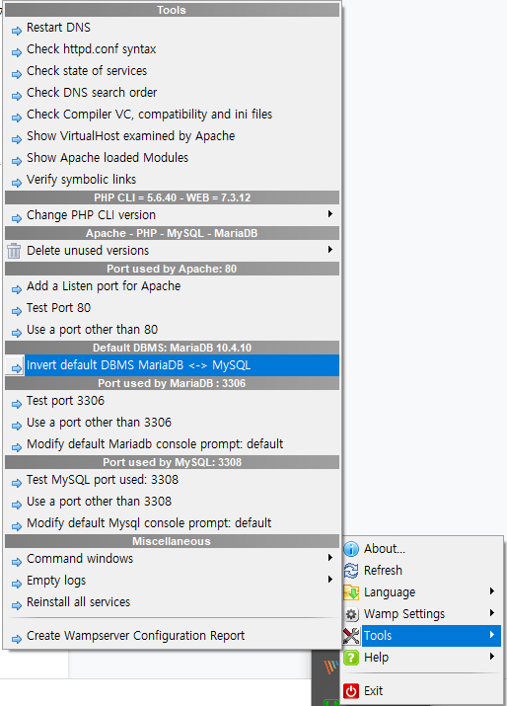Click the red Exit power icon

pyautogui.click(x=351, y=690)
